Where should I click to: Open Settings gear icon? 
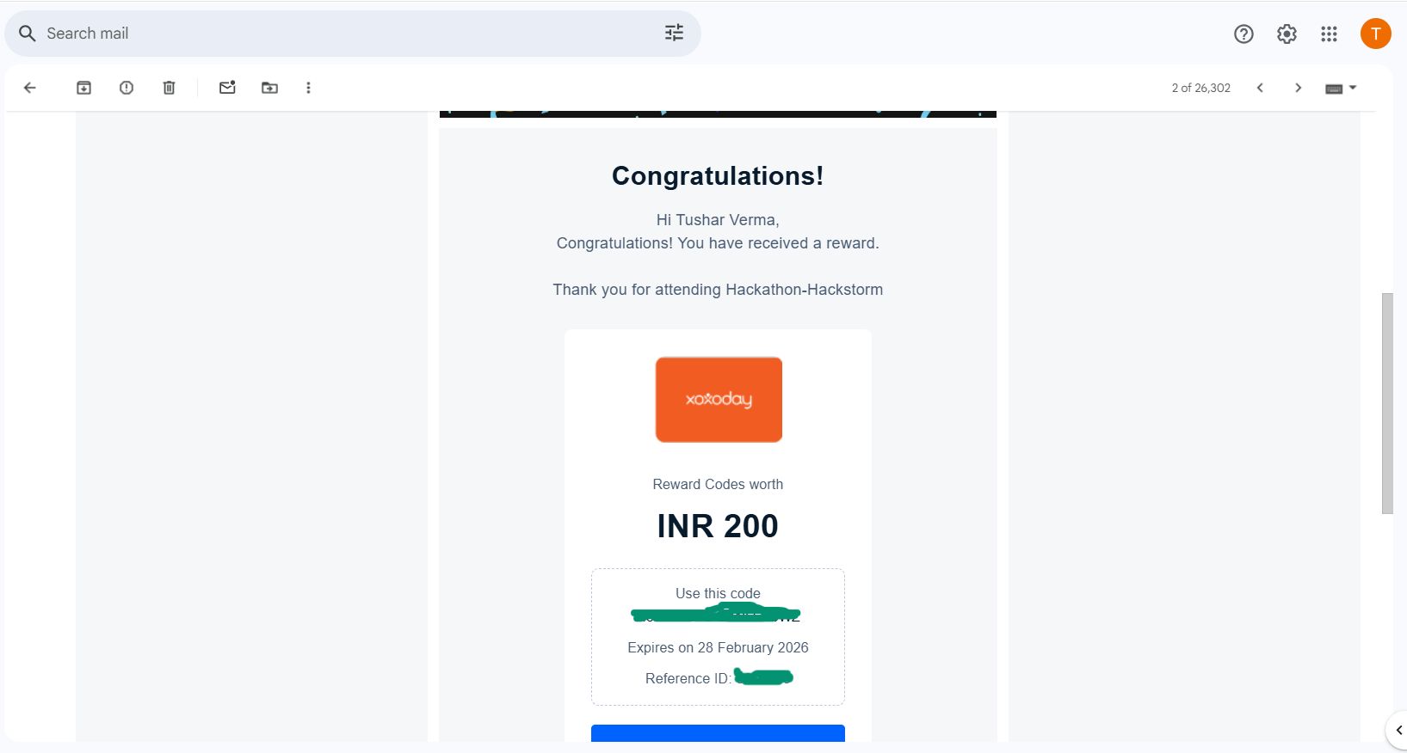point(1287,34)
